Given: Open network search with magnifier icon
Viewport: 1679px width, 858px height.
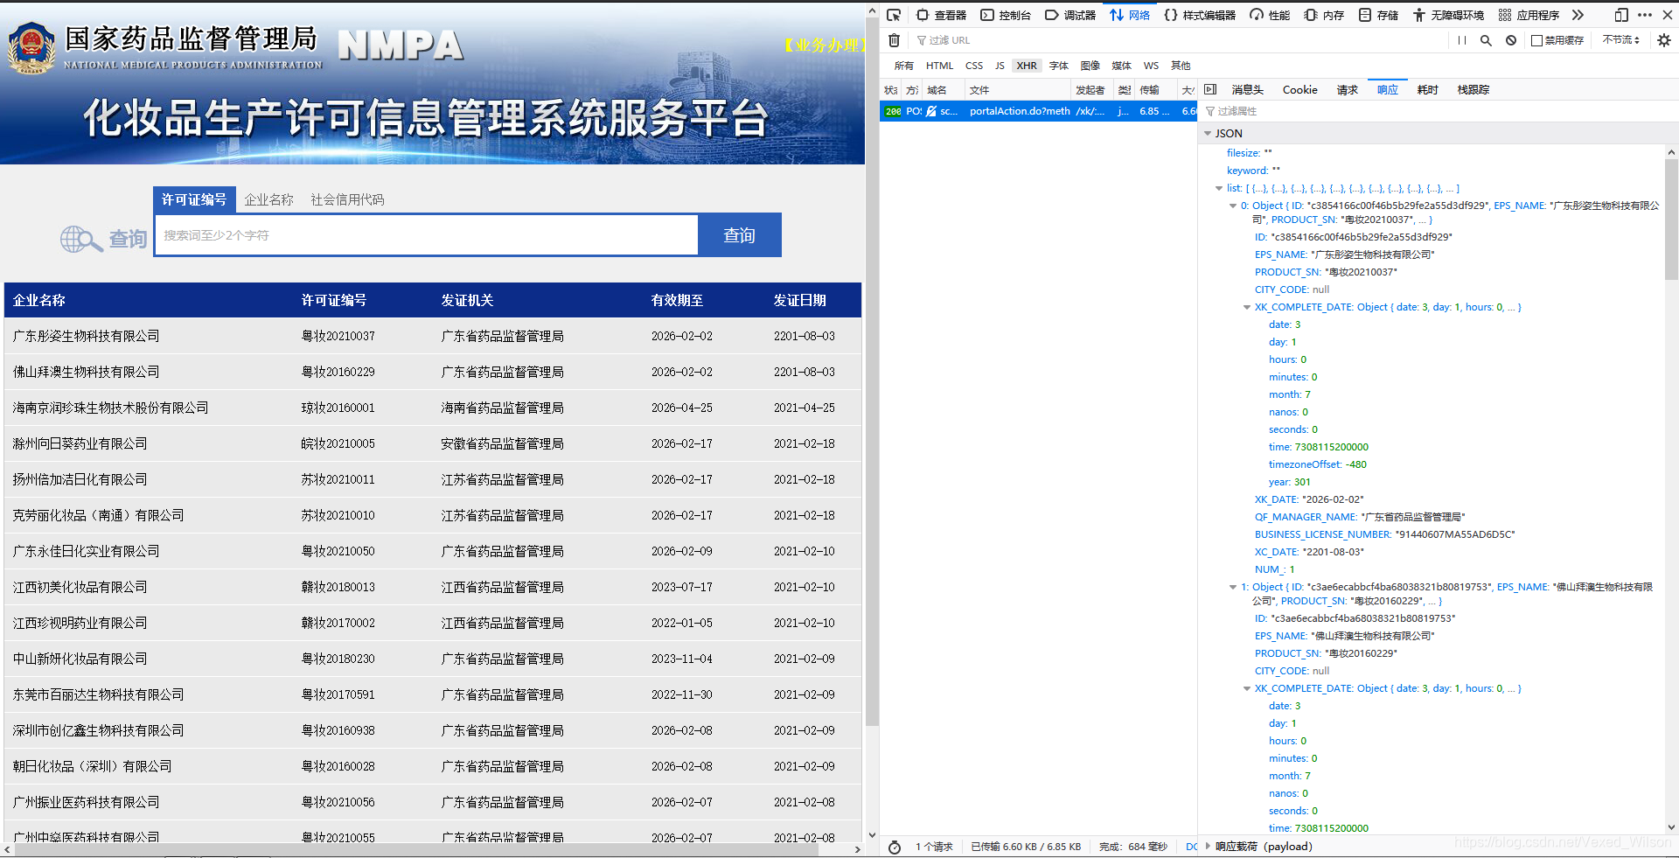Looking at the screenshot, I should 1486,40.
